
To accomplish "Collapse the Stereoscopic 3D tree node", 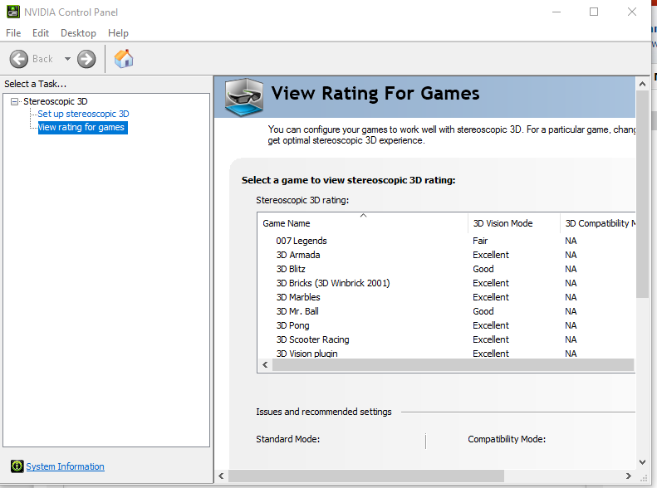I will coord(15,101).
